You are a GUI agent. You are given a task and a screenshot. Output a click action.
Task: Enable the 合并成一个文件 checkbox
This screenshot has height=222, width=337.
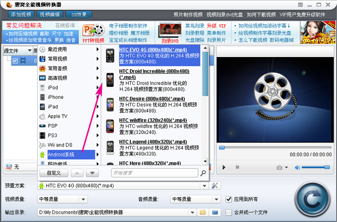click(x=228, y=213)
